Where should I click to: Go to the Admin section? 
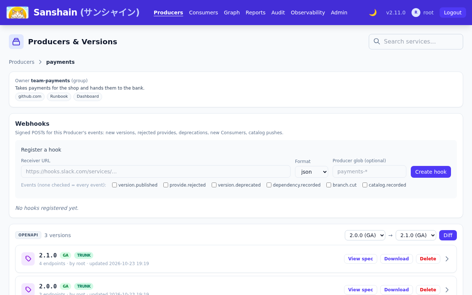coord(339,13)
